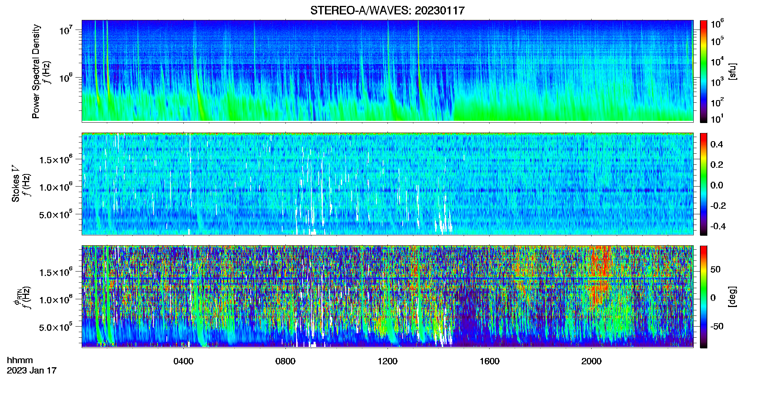Select the 10^2 label on the sfu color bar

[717, 102]
